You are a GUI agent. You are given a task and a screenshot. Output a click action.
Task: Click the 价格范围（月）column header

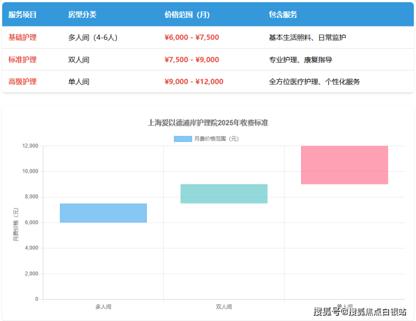click(187, 15)
